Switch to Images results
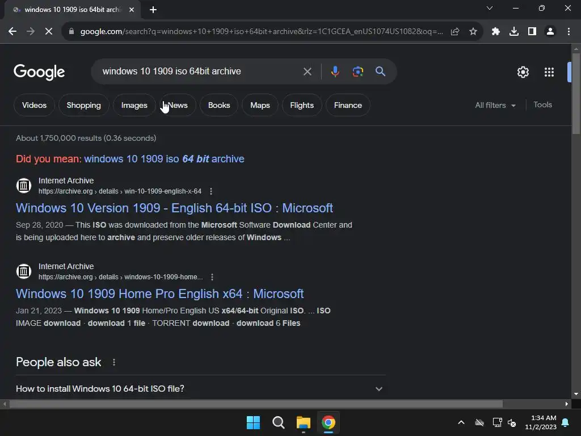The height and width of the screenshot is (436, 581). click(134, 105)
